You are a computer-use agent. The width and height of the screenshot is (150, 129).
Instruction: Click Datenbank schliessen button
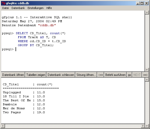click(x=61, y=75)
